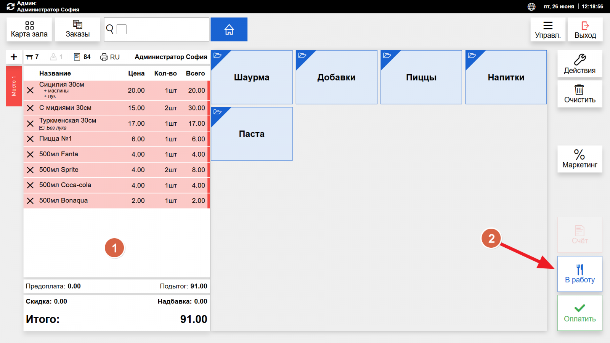Screen dimensions: 610x343
Task: Click the clock showing 12:18:56
Action: 592,6
